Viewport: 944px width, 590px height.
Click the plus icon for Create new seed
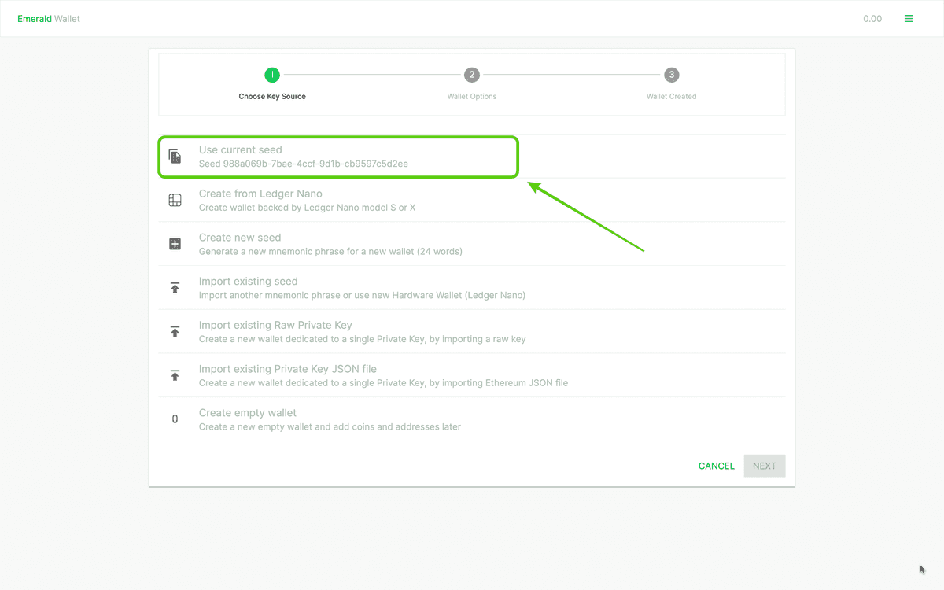tap(175, 244)
